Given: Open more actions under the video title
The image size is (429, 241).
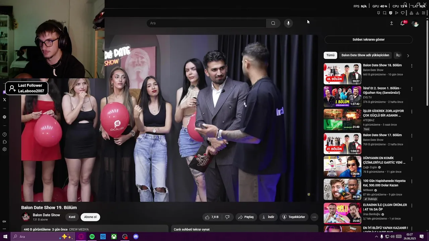Looking at the screenshot, I should (x=314, y=217).
